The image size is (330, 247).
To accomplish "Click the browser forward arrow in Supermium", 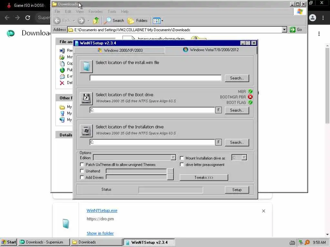I will tap(17, 18).
